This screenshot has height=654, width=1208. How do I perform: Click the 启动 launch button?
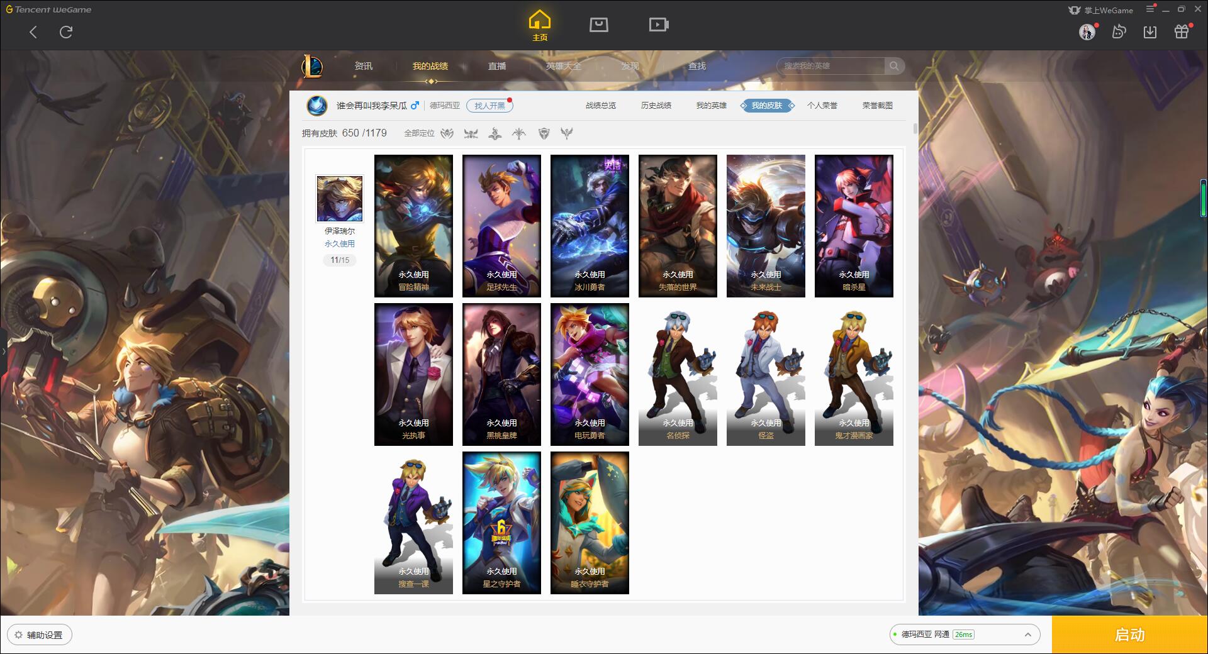point(1130,635)
